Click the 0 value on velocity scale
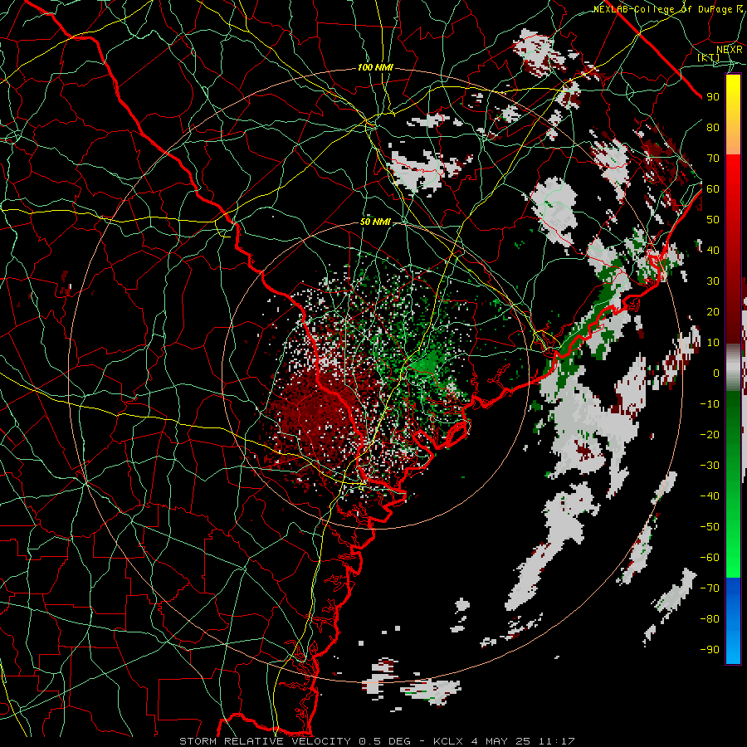747x747 pixels. [716, 373]
